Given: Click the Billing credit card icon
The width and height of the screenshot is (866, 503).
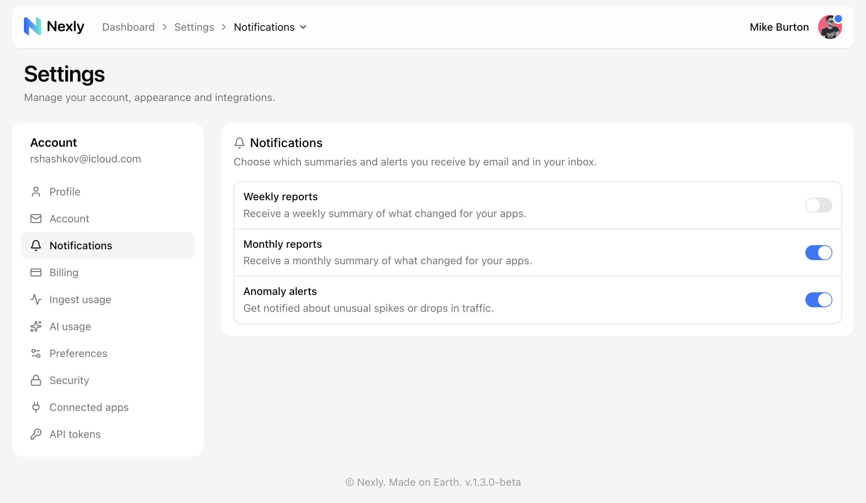Looking at the screenshot, I should point(36,272).
